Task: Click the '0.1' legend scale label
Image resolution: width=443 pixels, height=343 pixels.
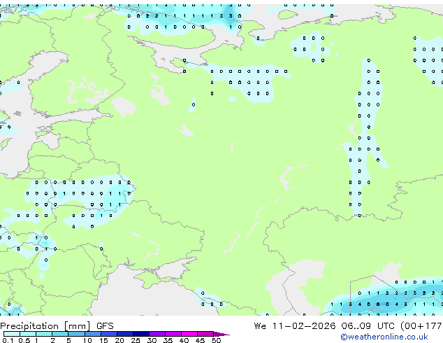Action: [8, 340]
